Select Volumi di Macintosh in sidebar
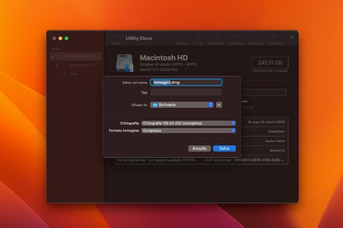Image resolution: width=343 pixels, height=228 pixels. point(76,56)
